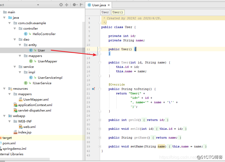Select applicationContext.xml file
225x162 pixels.
35,105
